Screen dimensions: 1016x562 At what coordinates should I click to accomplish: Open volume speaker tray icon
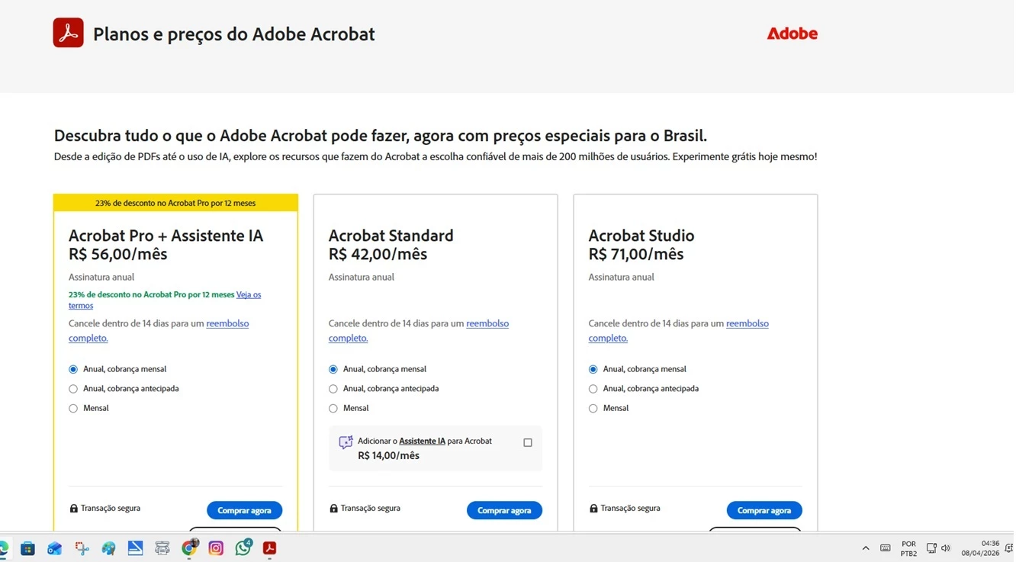(x=946, y=548)
